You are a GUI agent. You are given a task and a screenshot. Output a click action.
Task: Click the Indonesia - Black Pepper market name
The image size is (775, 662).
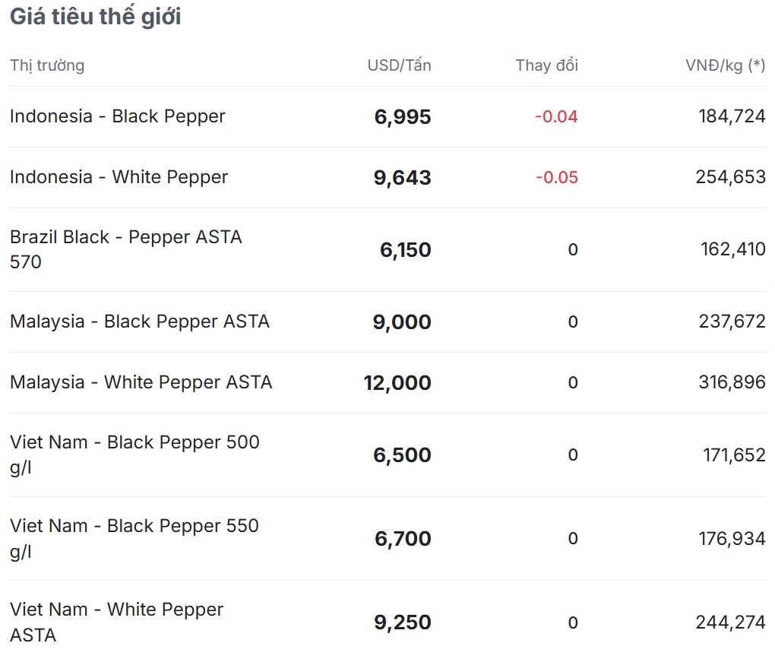pyautogui.click(x=118, y=116)
